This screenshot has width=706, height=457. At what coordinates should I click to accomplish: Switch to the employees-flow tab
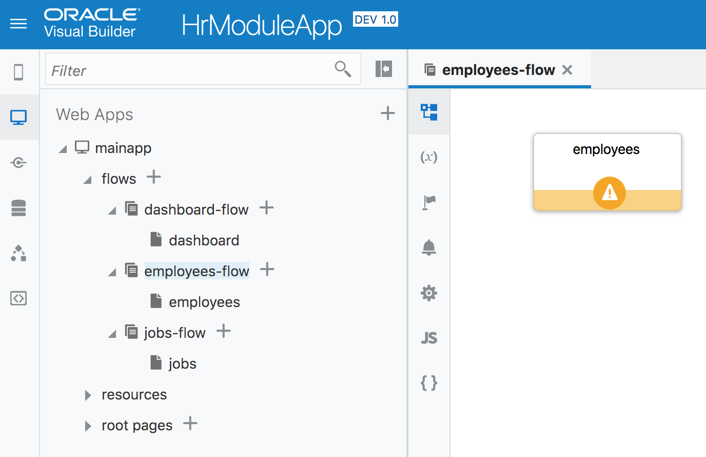(x=499, y=69)
